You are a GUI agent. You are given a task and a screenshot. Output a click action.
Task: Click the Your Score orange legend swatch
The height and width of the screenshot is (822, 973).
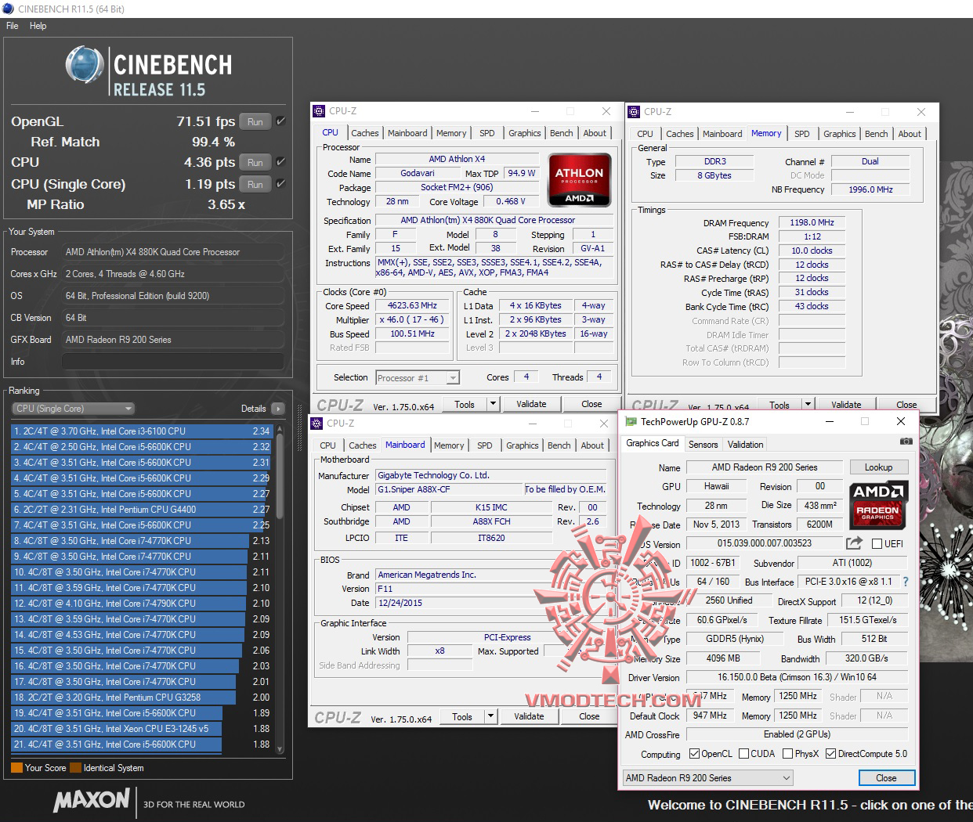(x=16, y=768)
